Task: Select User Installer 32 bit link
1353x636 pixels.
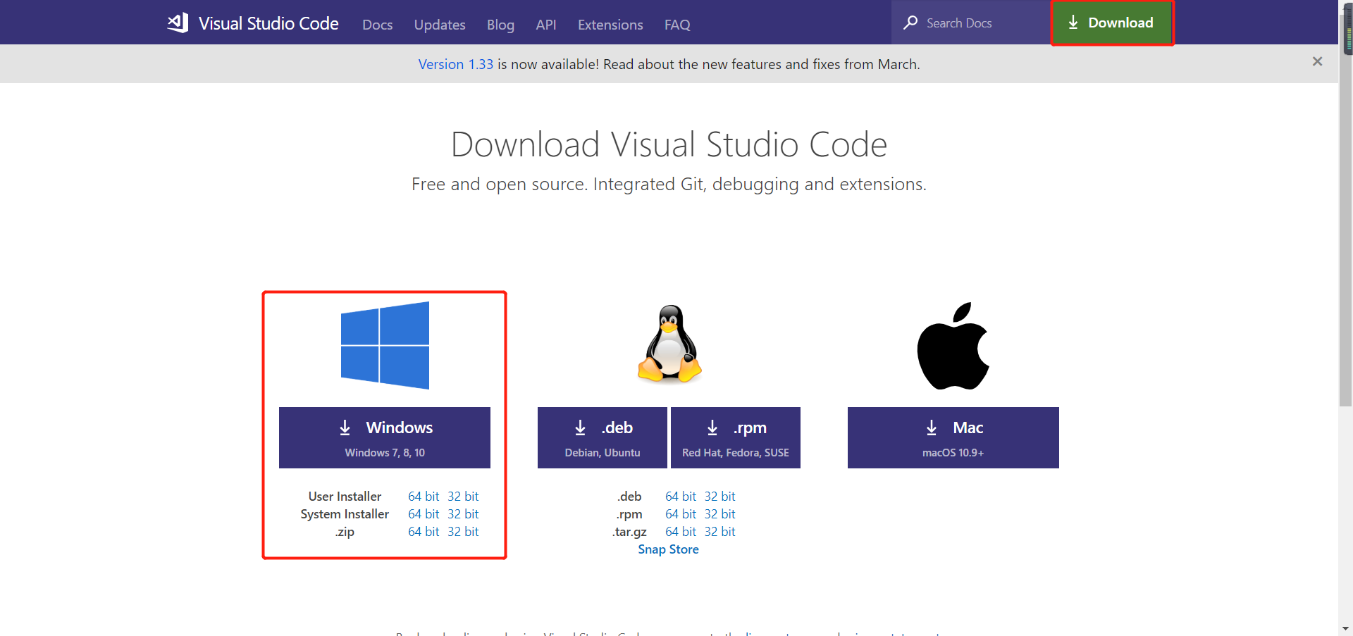Action: tap(463, 497)
